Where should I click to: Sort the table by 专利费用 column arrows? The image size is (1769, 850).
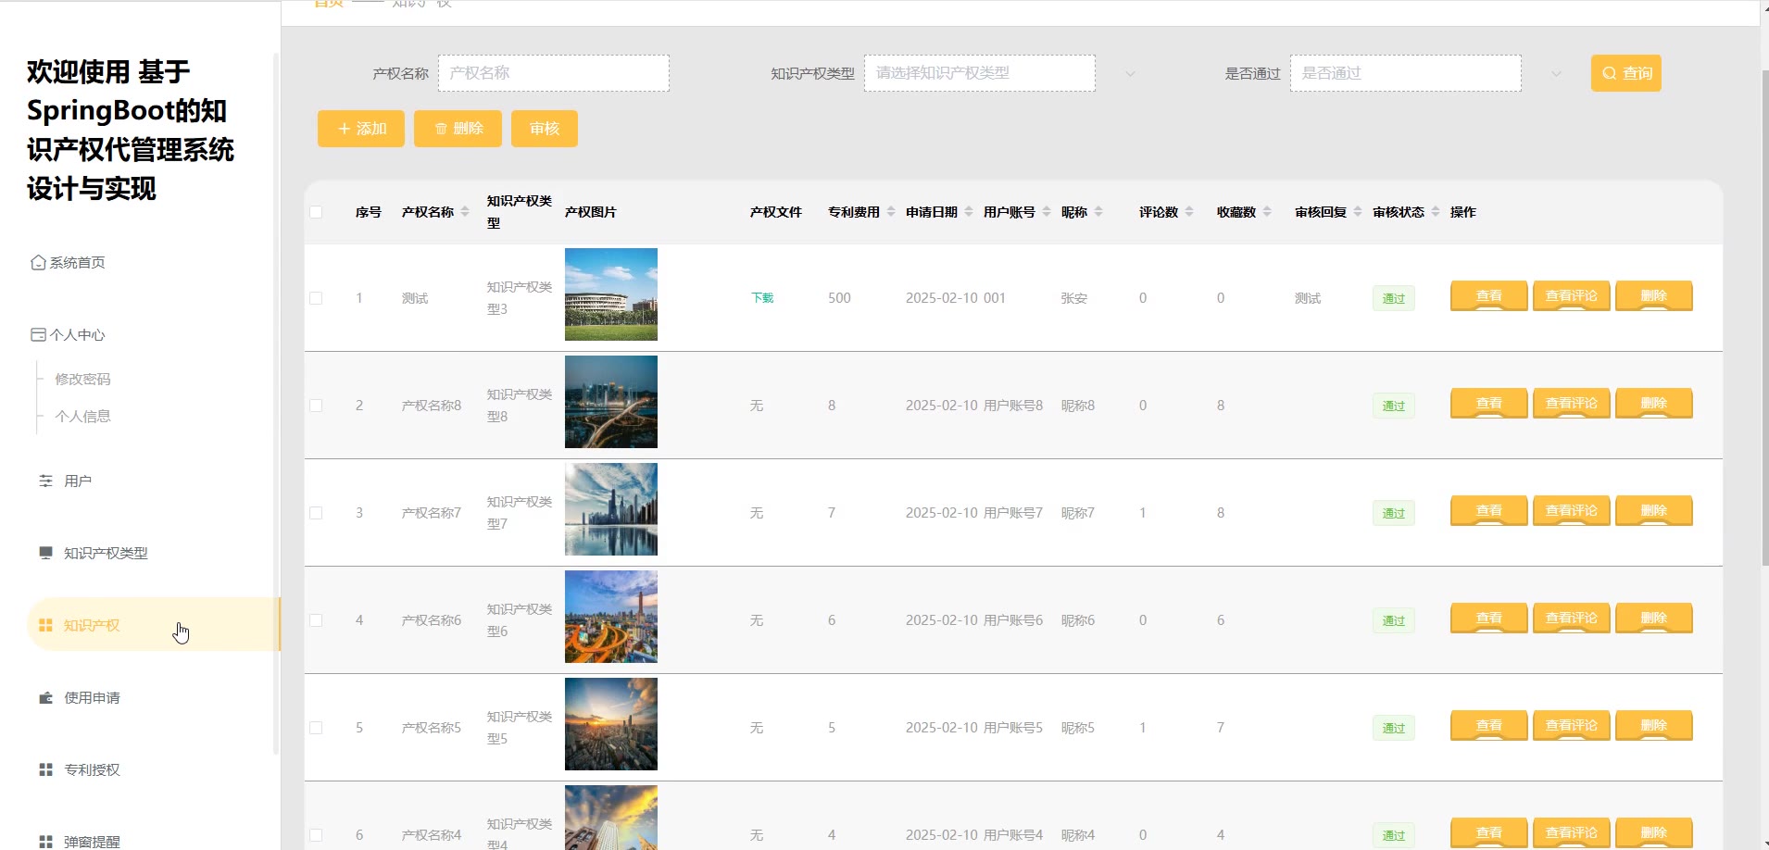[x=891, y=212]
